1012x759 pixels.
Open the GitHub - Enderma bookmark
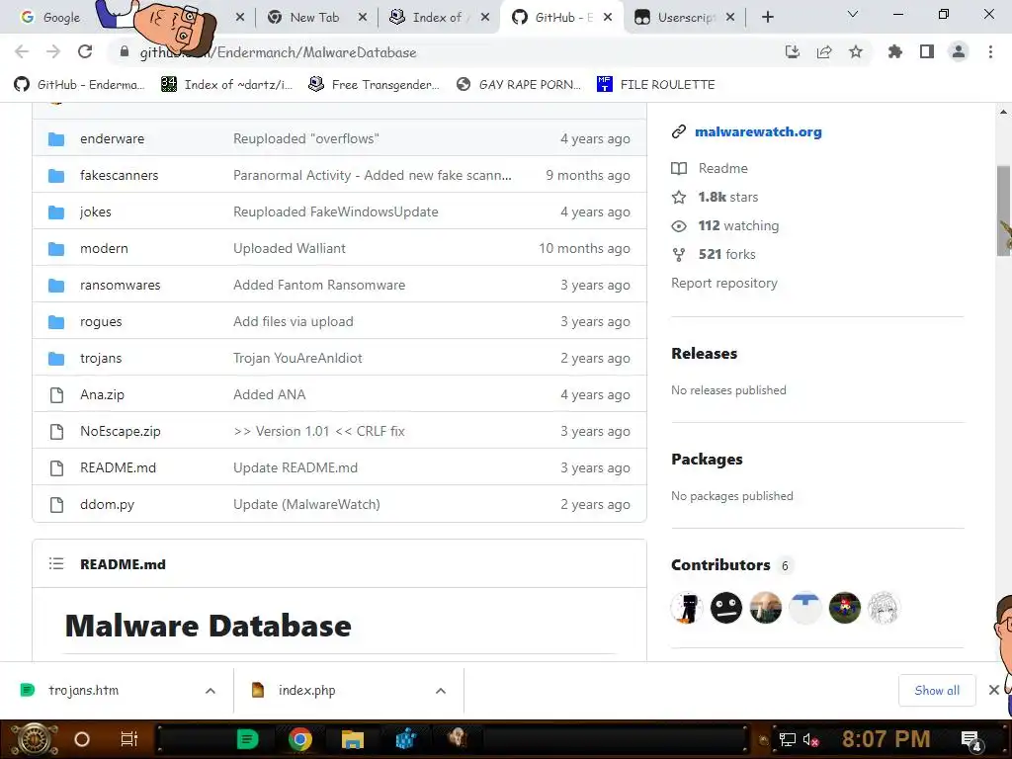[x=80, y=85]
